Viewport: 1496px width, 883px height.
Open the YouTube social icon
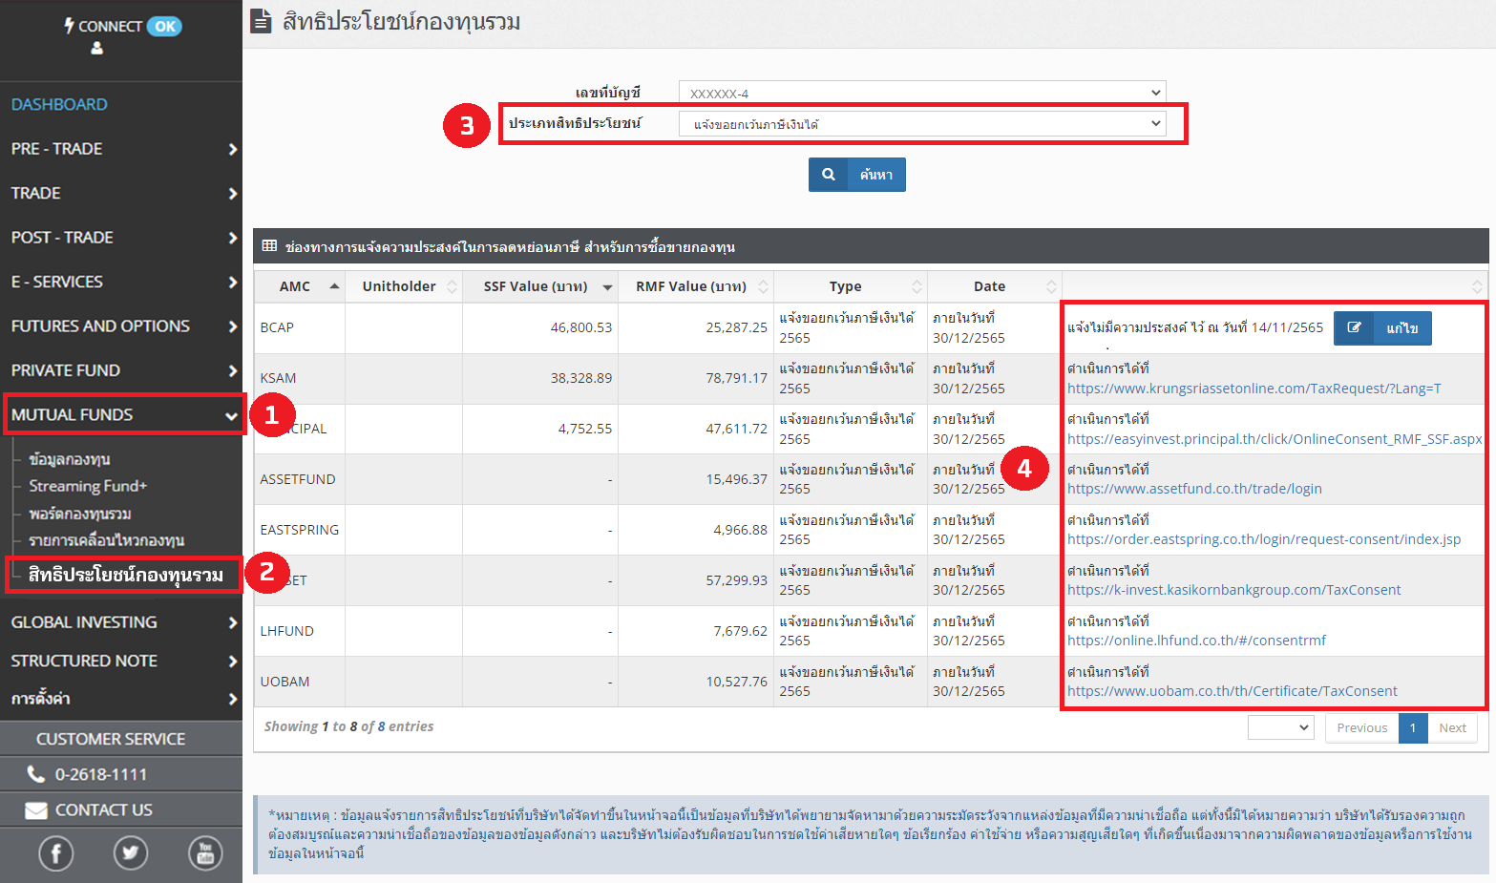[204, 852]
